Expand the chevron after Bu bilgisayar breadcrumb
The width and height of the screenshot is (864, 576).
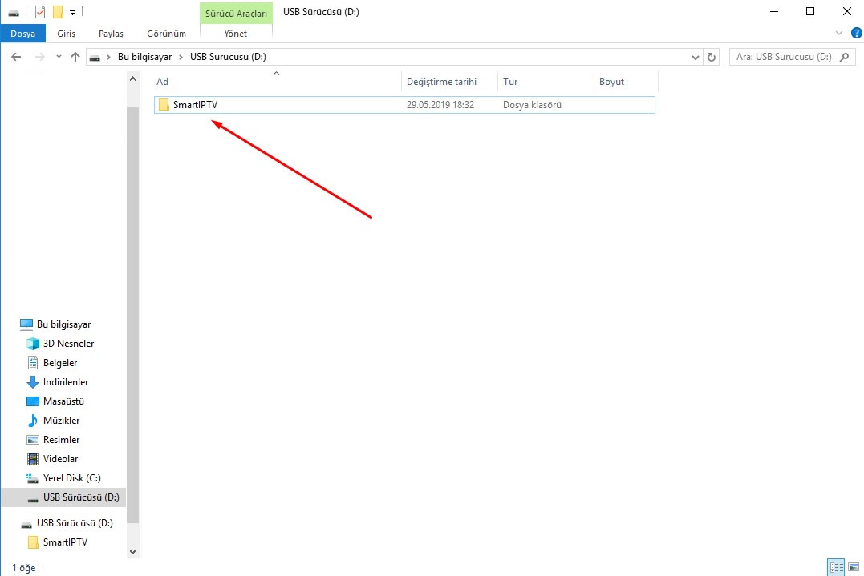click(181, 57)
